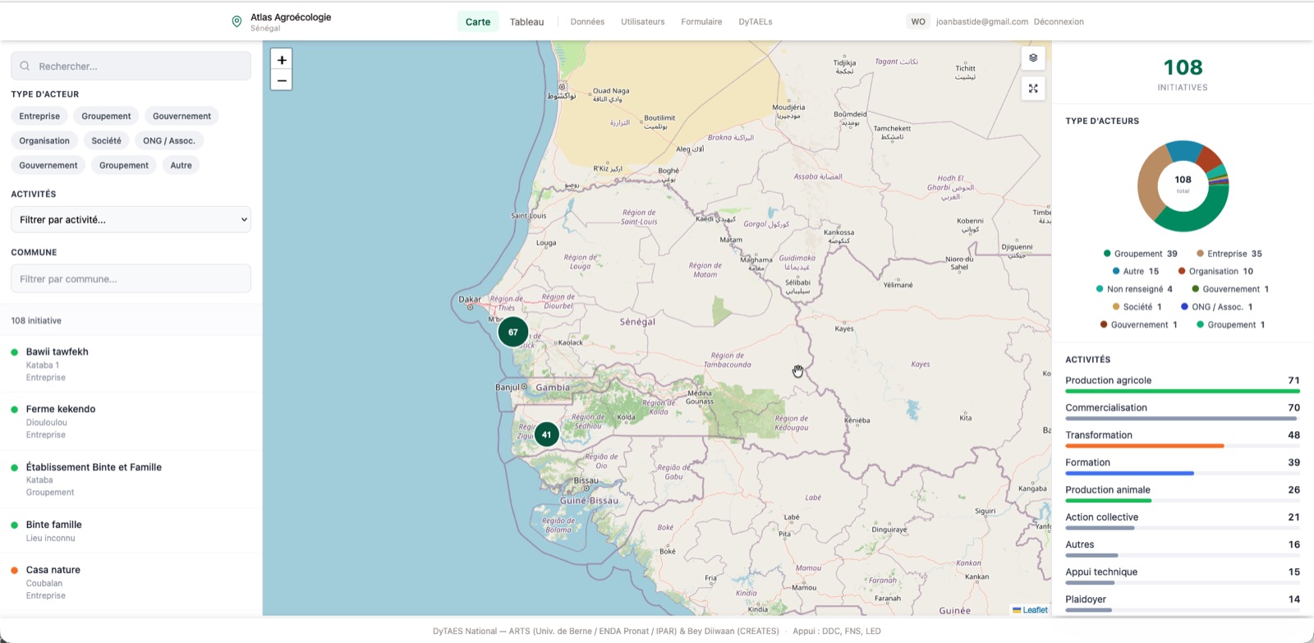Open the cluster marker showing 41
The width and height of the screenshot is (1314, 643).
tap(546, 434)
